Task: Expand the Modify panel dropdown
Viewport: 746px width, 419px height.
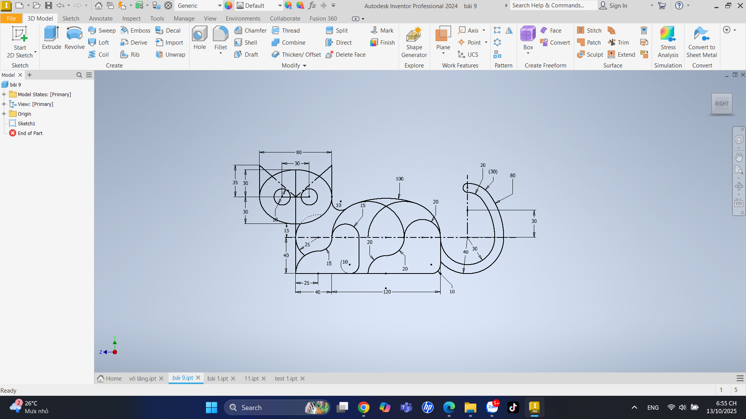Action: click(304, 66)
